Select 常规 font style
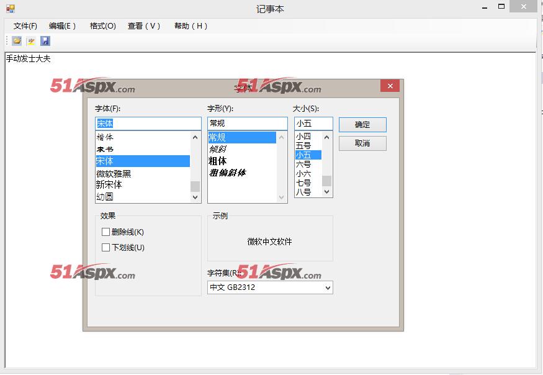 [242, 138]
